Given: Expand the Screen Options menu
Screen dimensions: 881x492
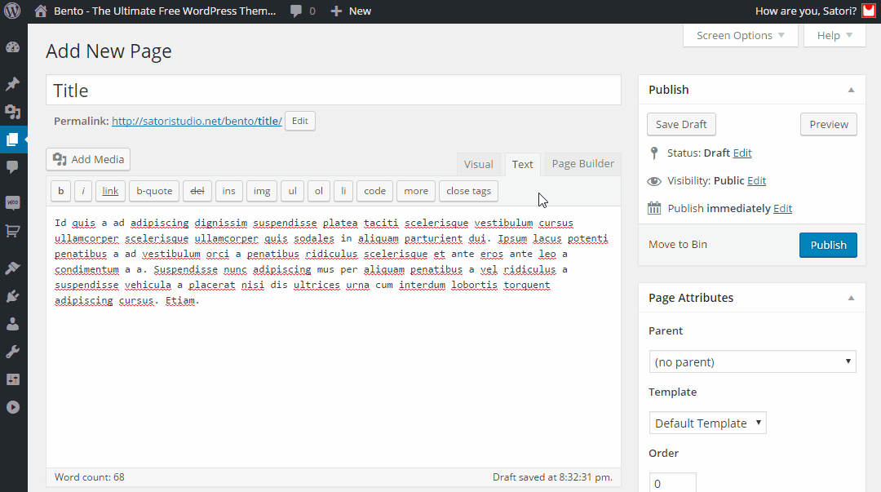Looking at the screenshot, I should pos(740,35).
